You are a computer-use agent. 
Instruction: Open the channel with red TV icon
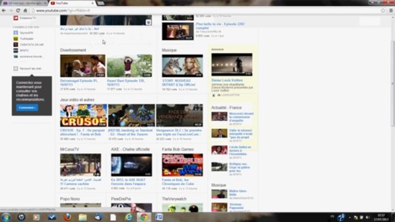pos(15,18)
